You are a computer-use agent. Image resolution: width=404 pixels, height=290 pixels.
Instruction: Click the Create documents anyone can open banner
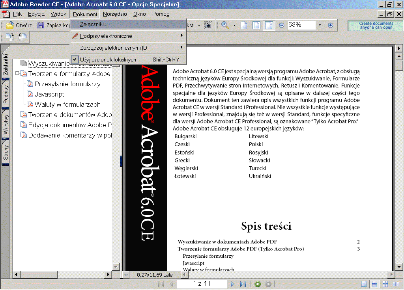pyautogui.click(x=376, y=25)
